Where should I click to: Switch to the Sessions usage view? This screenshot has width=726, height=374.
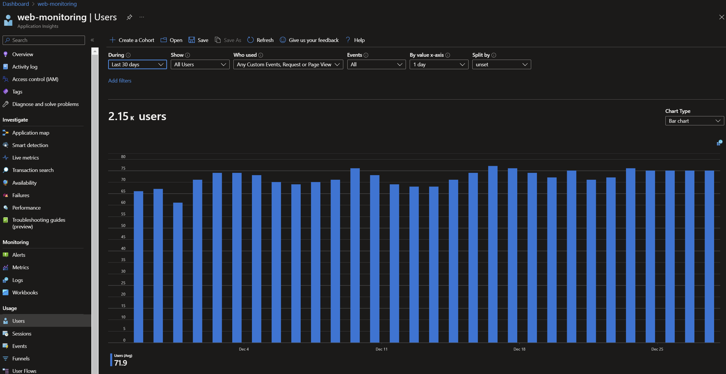[x=21, y=333]
